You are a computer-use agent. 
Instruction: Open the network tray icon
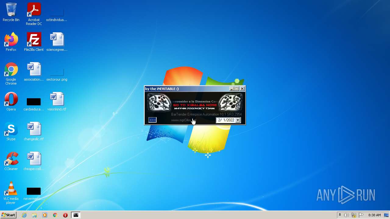tap(354, 215)
